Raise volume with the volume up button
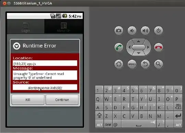The image size is (185, 133). tap(145, 31)
